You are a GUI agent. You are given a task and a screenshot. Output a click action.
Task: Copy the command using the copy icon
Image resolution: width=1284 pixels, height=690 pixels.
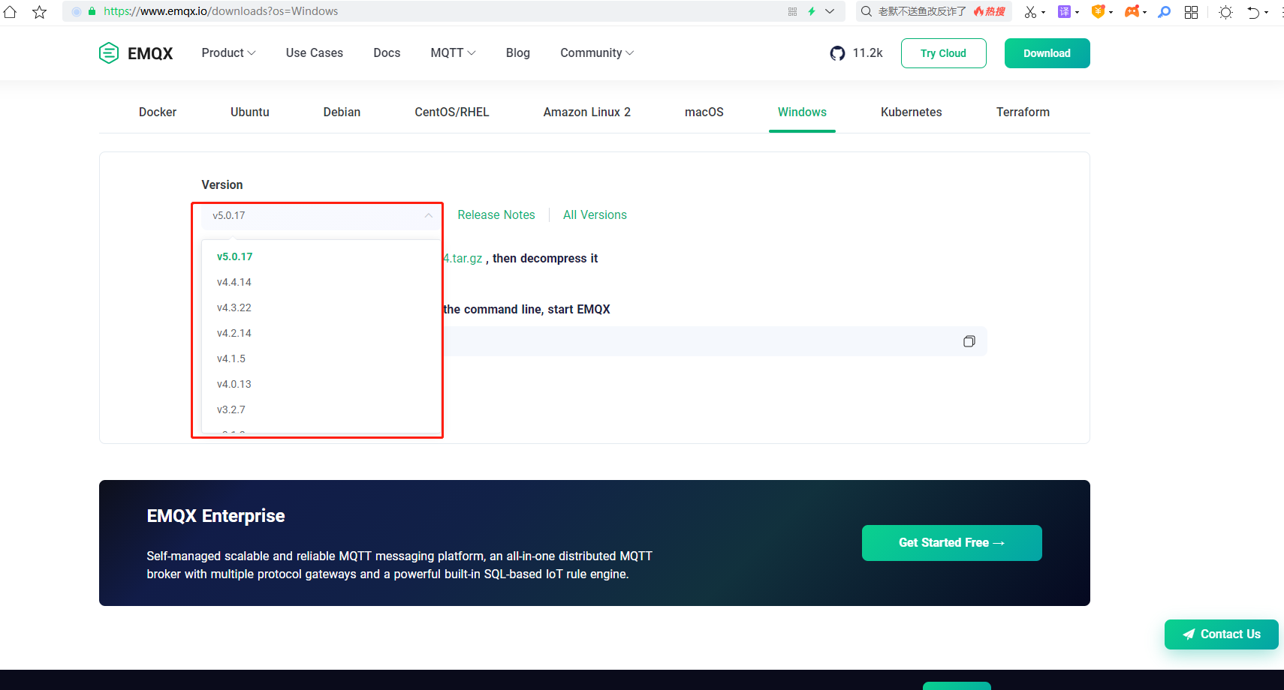969,341
